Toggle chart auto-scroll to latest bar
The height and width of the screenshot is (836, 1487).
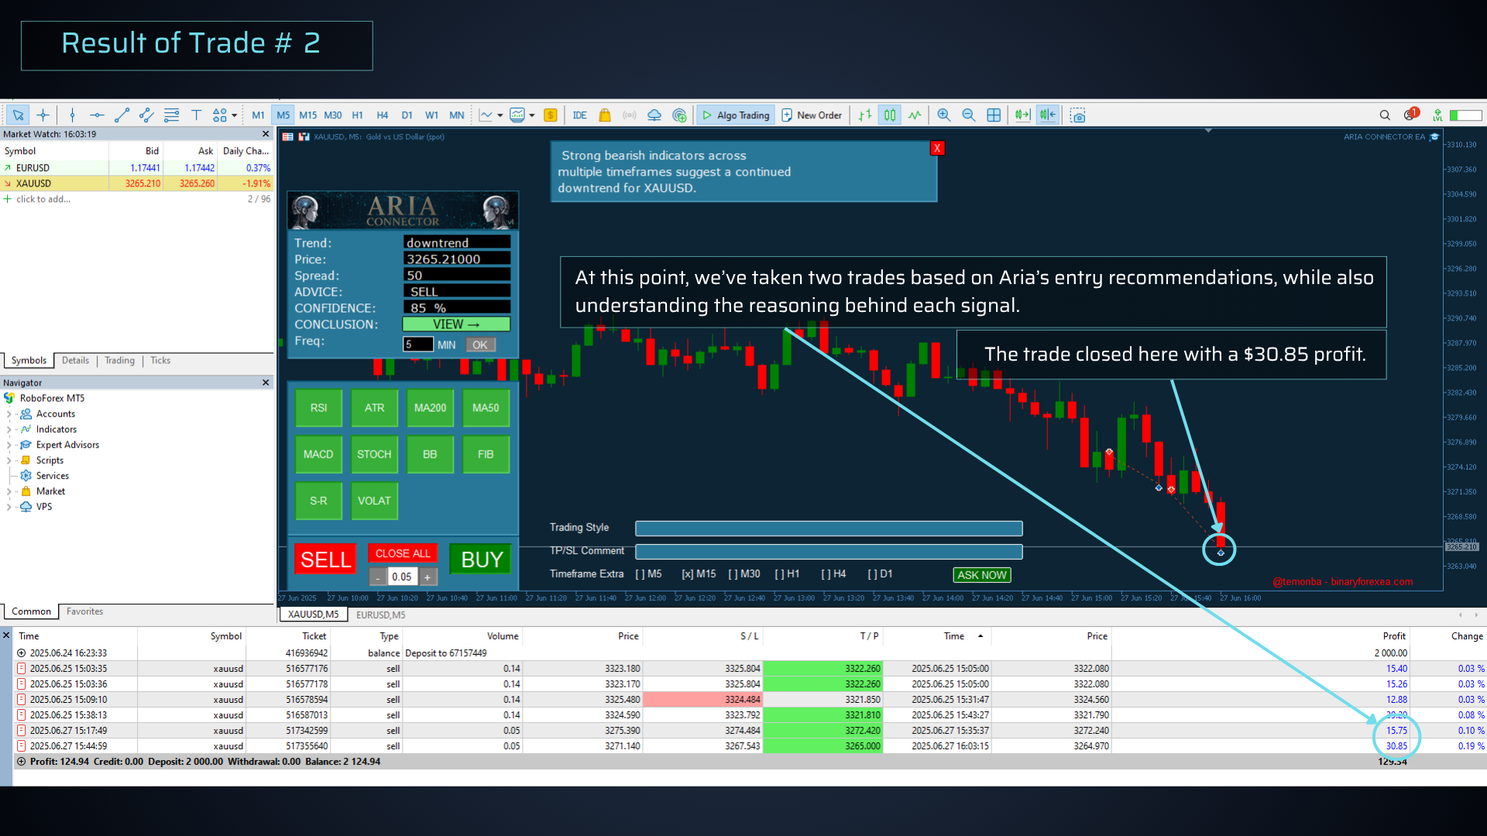[1022, 115]
